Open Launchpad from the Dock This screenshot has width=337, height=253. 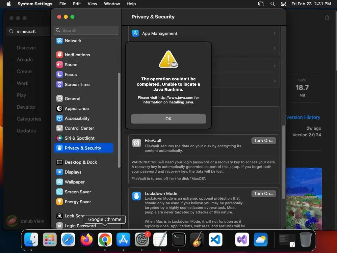(x=50, y=239)
